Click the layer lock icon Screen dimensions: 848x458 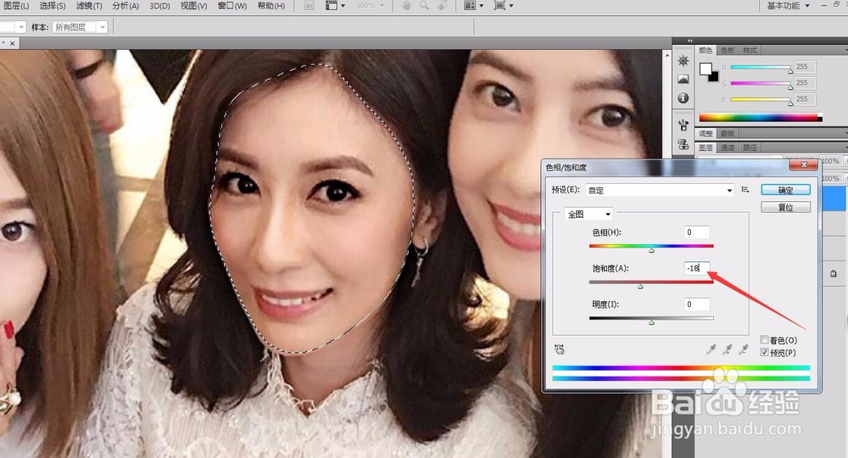pyautogui.click(x=834, y=274)
